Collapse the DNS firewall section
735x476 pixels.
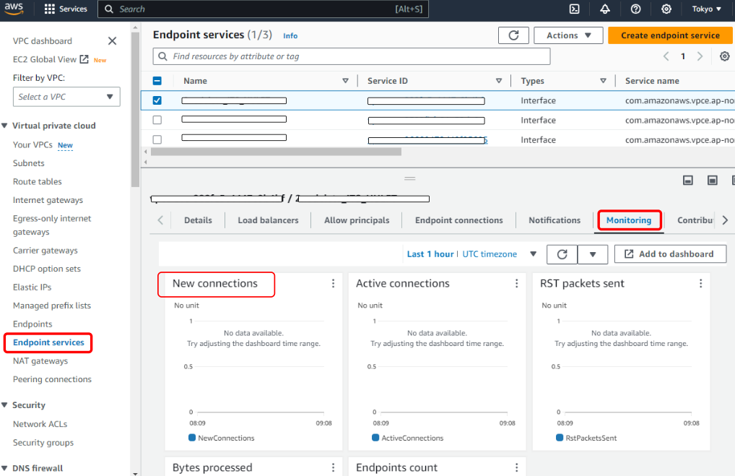click(4, 468)
